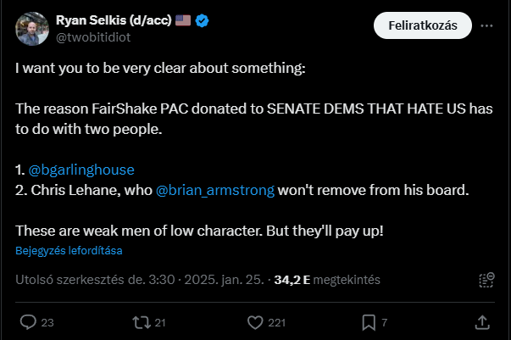Visit the @brian_armstrong profile mention
The height and width of the screenshot is (340, 511).
click(x=215, y=190)
